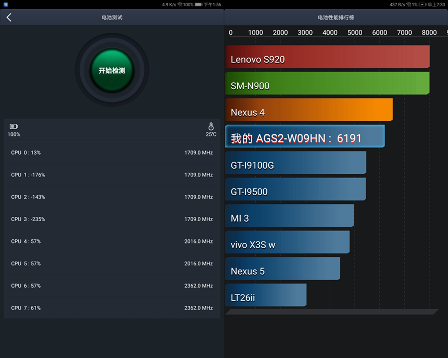Select my device bar AGS2-W09HN: 6191
Viewport: 448px width, 358px height.
(305, 136)
